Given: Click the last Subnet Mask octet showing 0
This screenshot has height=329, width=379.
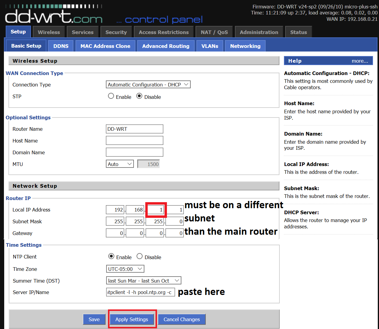Looking at the screenshot, I should click(x=174, y=221).
